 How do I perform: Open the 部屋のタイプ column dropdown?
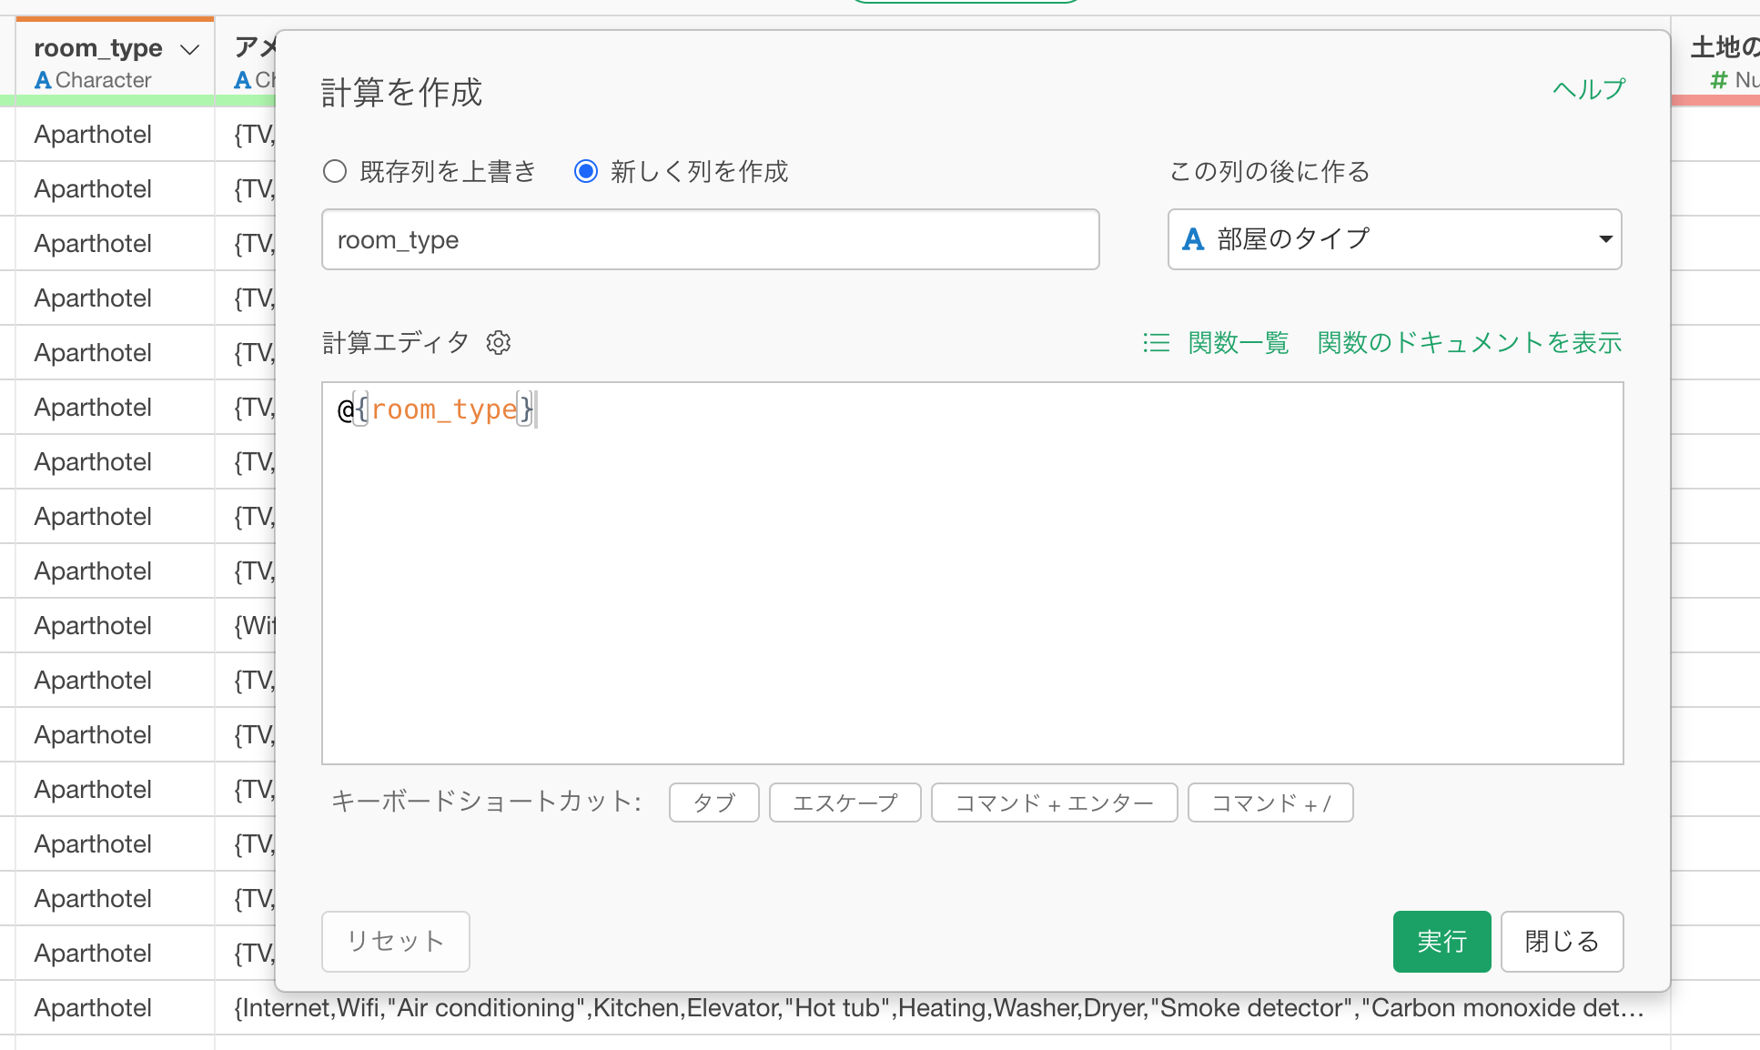[1394, 239]
